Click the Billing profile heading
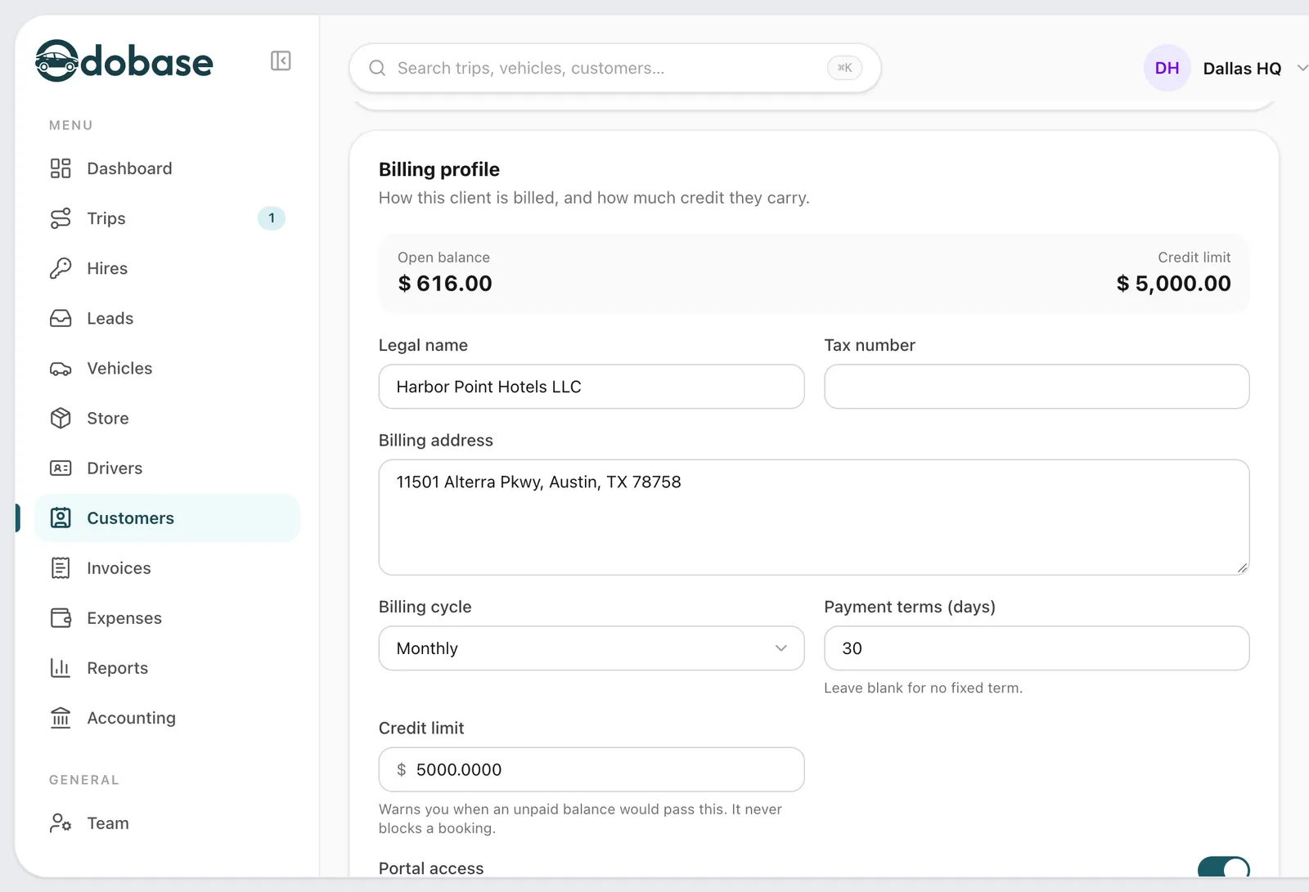The image size is (1309, 892). pos(439,169)
